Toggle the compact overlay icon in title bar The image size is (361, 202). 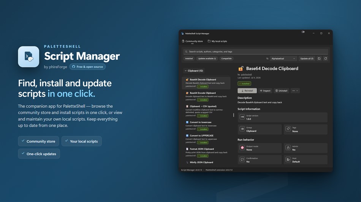click(303, 32)
